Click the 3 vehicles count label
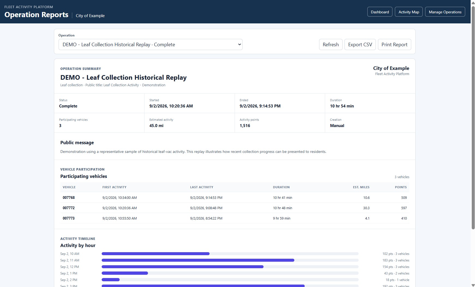The image size is (475, 287). [402, 177]
